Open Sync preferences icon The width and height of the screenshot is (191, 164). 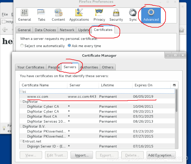pos(133,13)
